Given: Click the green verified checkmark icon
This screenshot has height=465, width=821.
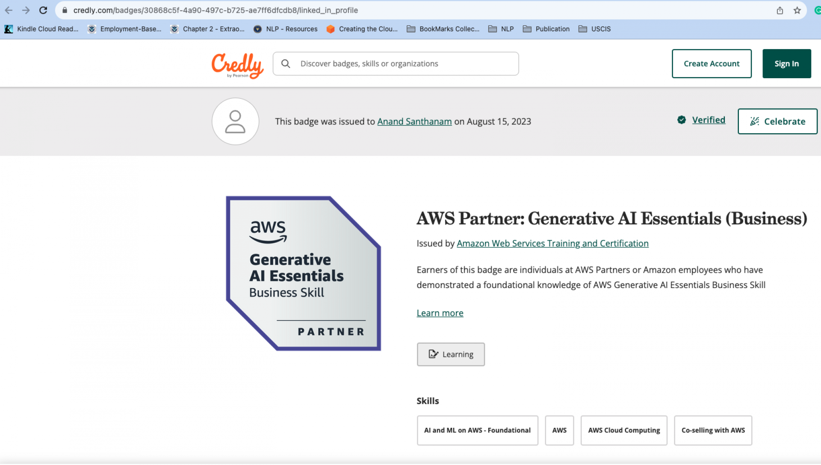Looking at the screenshot, I should 682,120.
